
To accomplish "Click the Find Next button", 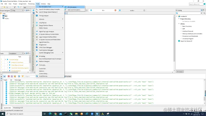I will point(68,76).
